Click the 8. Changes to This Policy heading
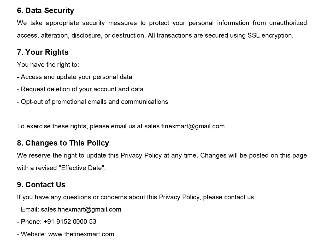This screenshot has height=247, width=324. tap(63, 143)
